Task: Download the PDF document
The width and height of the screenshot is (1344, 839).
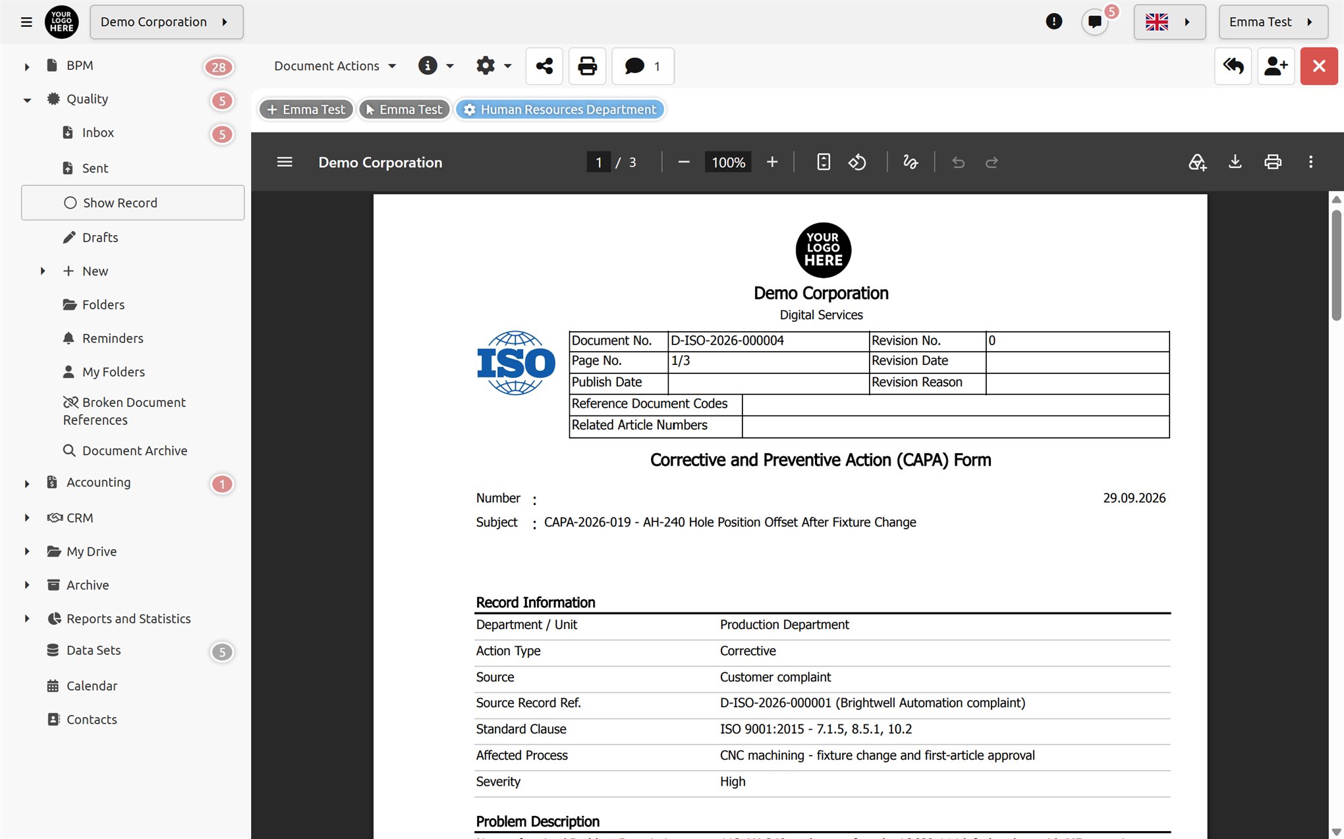Action: (1235, 162)
